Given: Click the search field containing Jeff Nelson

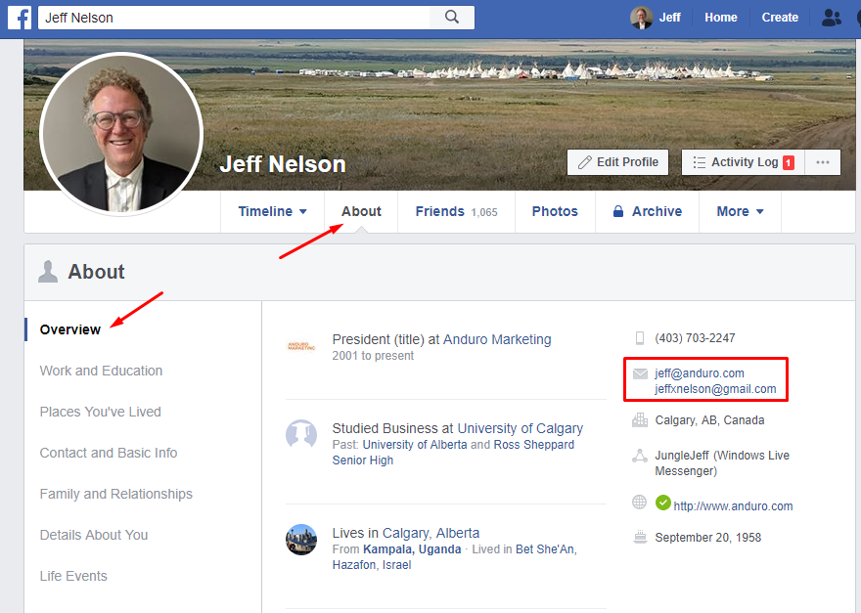Looking at the screenshot, I should (235, 17).
